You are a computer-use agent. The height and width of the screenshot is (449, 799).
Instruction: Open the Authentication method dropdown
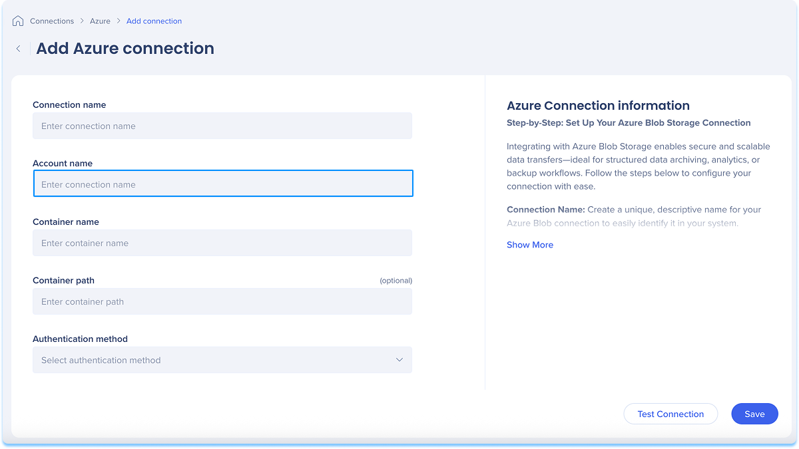[x=222, y=360]
